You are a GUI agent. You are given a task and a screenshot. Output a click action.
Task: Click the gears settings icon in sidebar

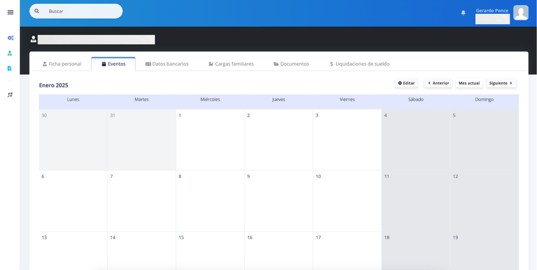[x=10, y=38]
